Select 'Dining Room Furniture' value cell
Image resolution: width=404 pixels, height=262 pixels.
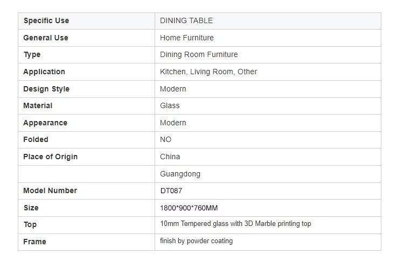click(199, 55)
